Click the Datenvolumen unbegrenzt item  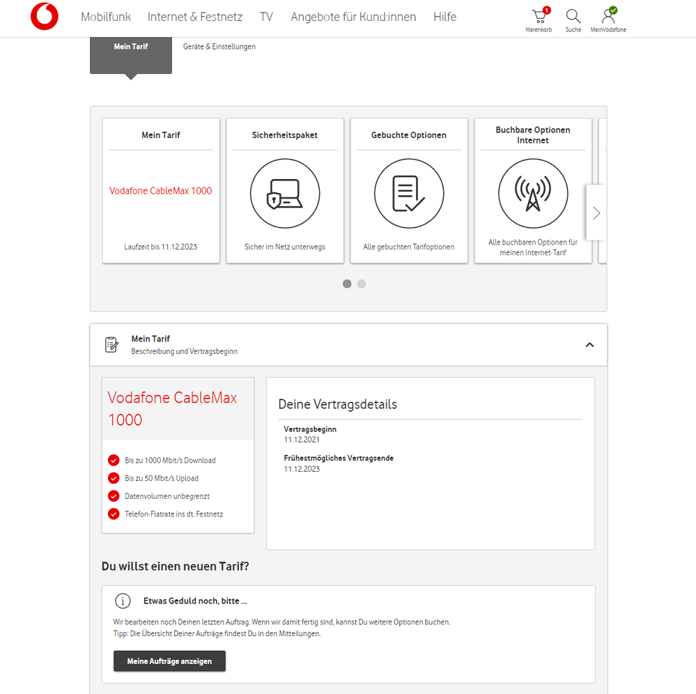pos(167,496)
